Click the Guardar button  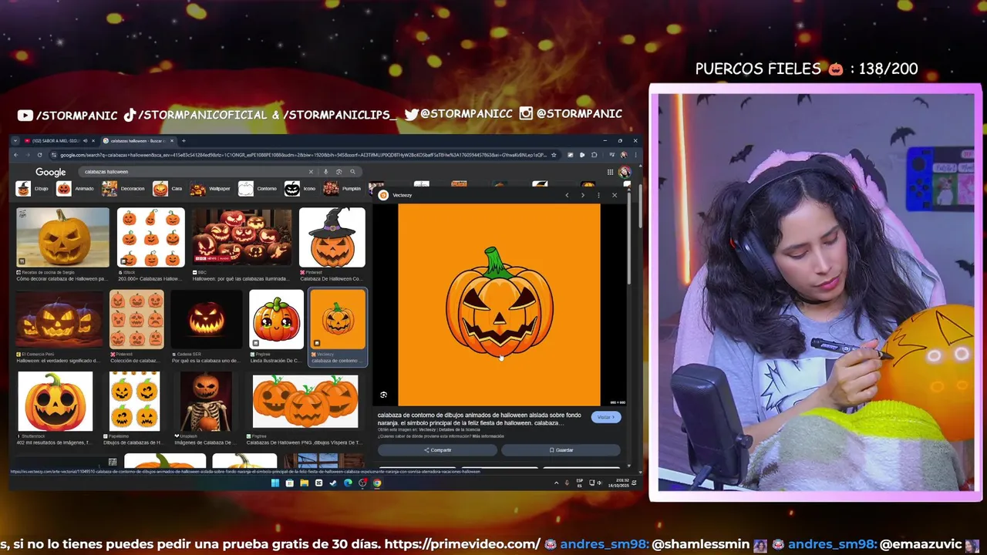(x=561, y=450)
